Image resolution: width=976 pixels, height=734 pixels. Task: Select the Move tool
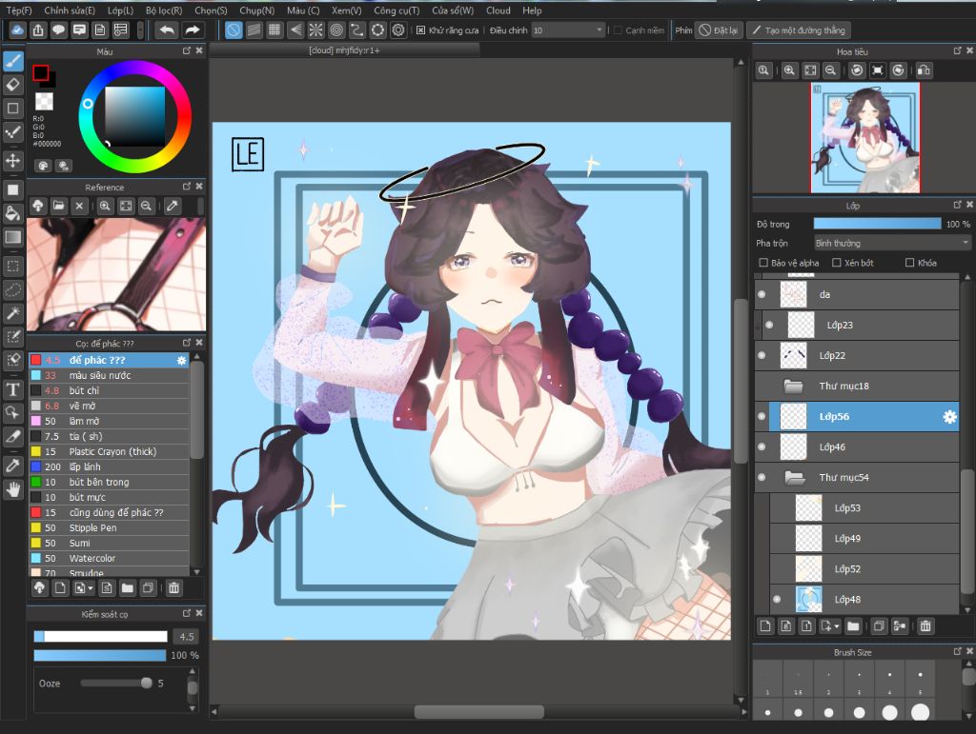[x=13, y=160]
